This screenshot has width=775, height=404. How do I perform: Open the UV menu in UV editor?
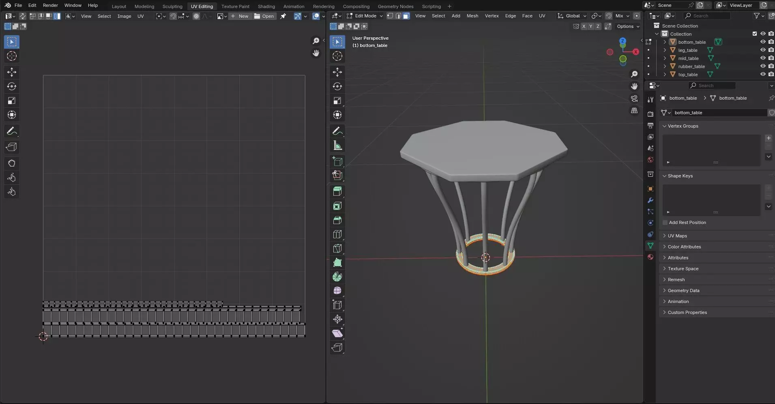pyautogui.click(x=141, y=16)
